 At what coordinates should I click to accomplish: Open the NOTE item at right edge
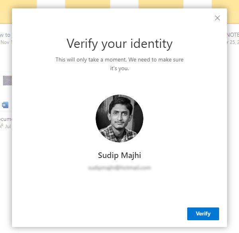point(232,35)
